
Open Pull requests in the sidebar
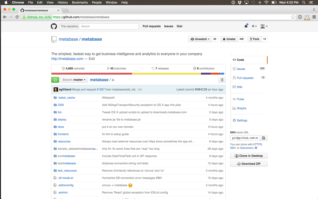245,78
